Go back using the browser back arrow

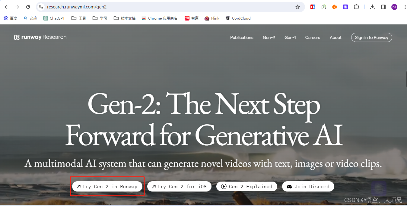click(x=6, y=7)
